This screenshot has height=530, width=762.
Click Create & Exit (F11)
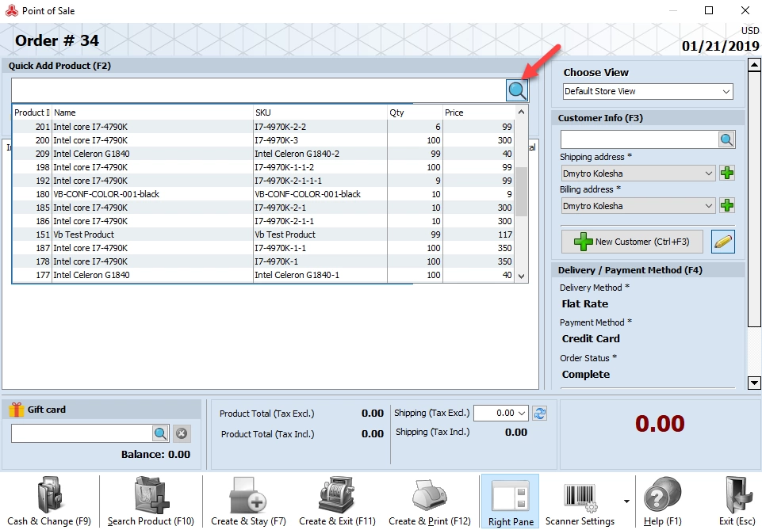click(x=337, y=501)
